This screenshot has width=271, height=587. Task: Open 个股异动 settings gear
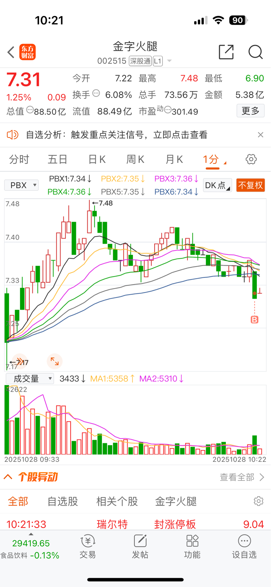click(x=259, y=501)
